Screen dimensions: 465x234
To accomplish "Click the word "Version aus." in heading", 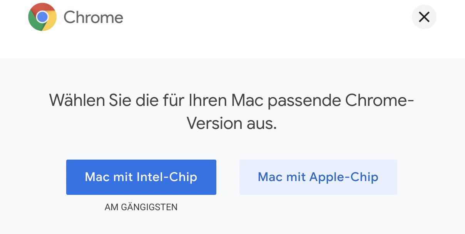I will 232,124.
